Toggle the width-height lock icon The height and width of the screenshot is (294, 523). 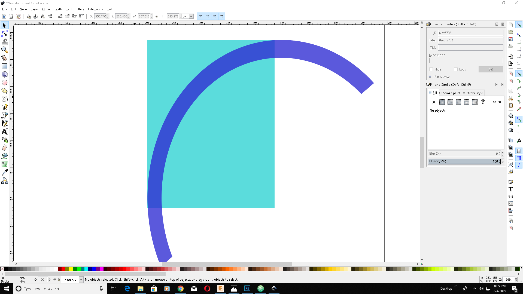(x=157, y=16)
